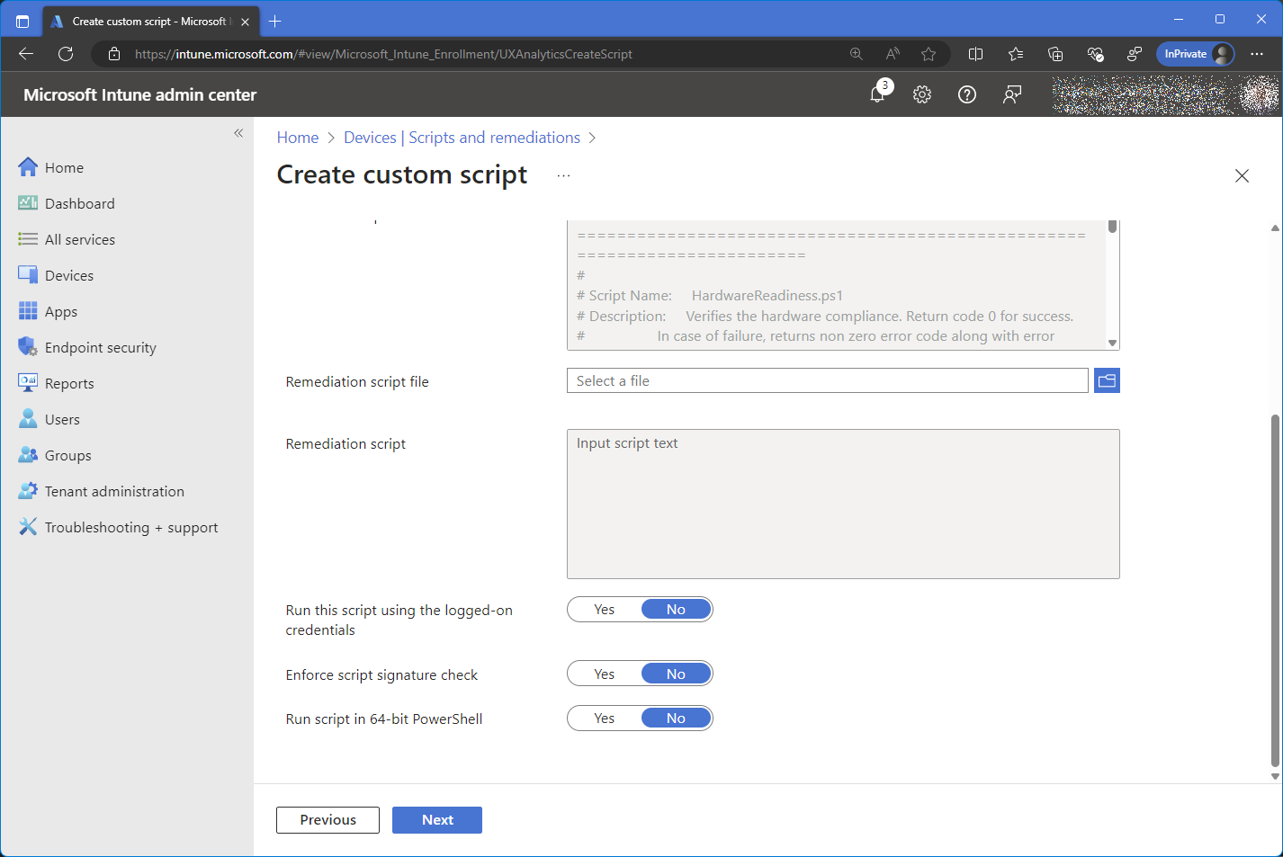Open the portal settings gear icon
The height and width of the screenshot is (857, 1283).
tap(922, 94)
